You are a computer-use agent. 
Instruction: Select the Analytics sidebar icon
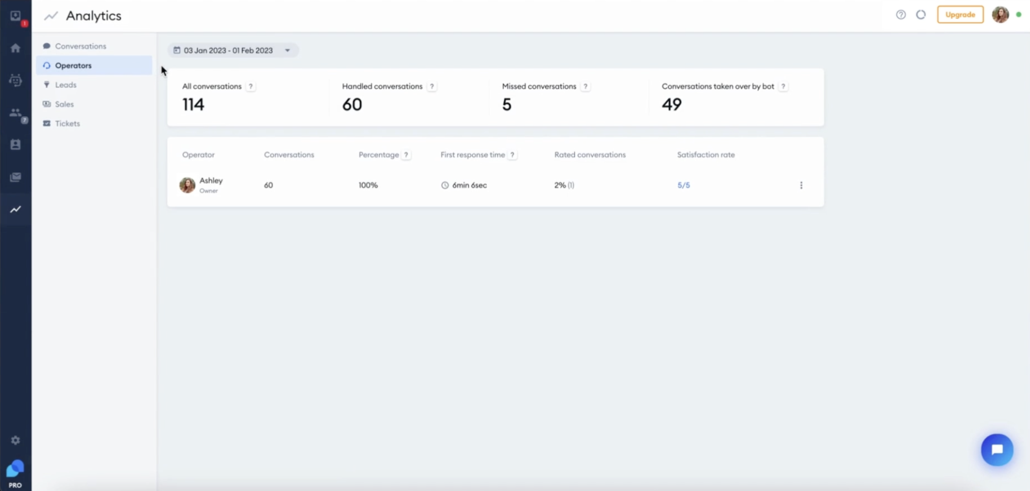click(15, 209)
